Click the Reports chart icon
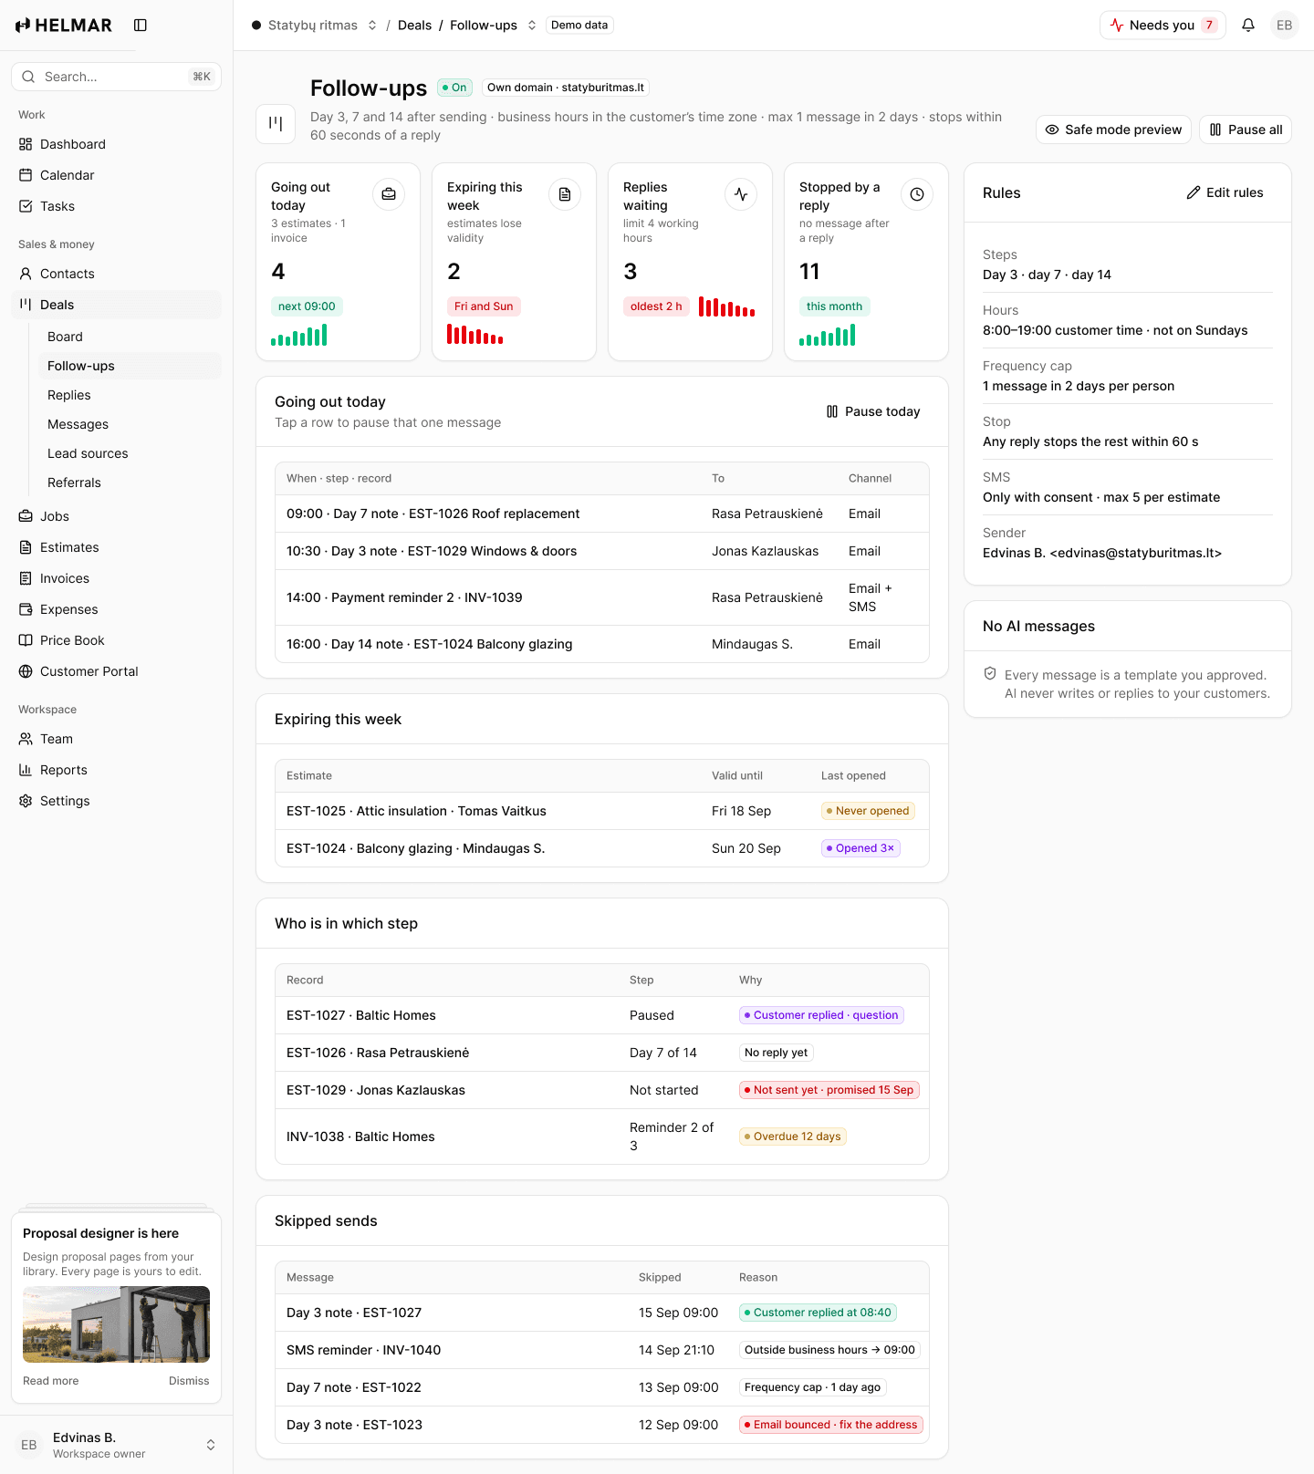1314x1474 pixels. point(26,770)
